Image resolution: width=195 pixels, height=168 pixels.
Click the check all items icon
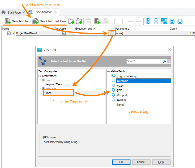tap(148, 21)
